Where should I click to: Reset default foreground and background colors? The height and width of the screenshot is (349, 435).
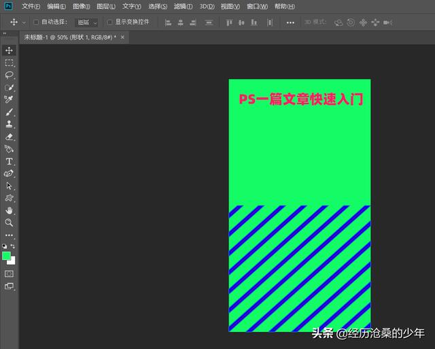click(5, 246)
